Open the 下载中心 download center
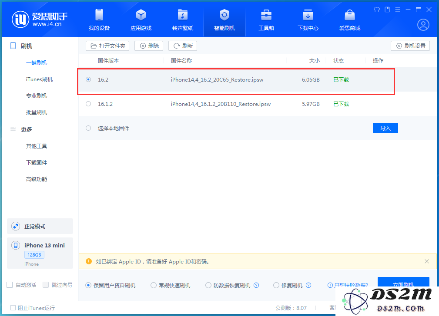Viewport: 439px width, 316px height. coord(308,20)
